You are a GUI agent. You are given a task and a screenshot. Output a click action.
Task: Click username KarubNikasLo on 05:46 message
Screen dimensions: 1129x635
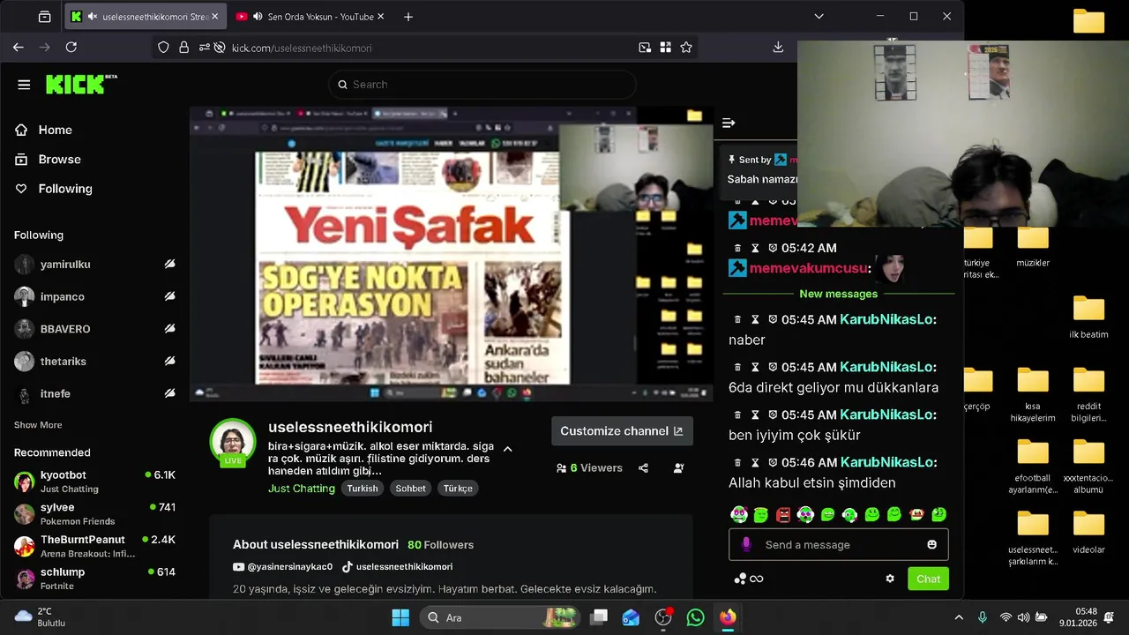[886, 462]
